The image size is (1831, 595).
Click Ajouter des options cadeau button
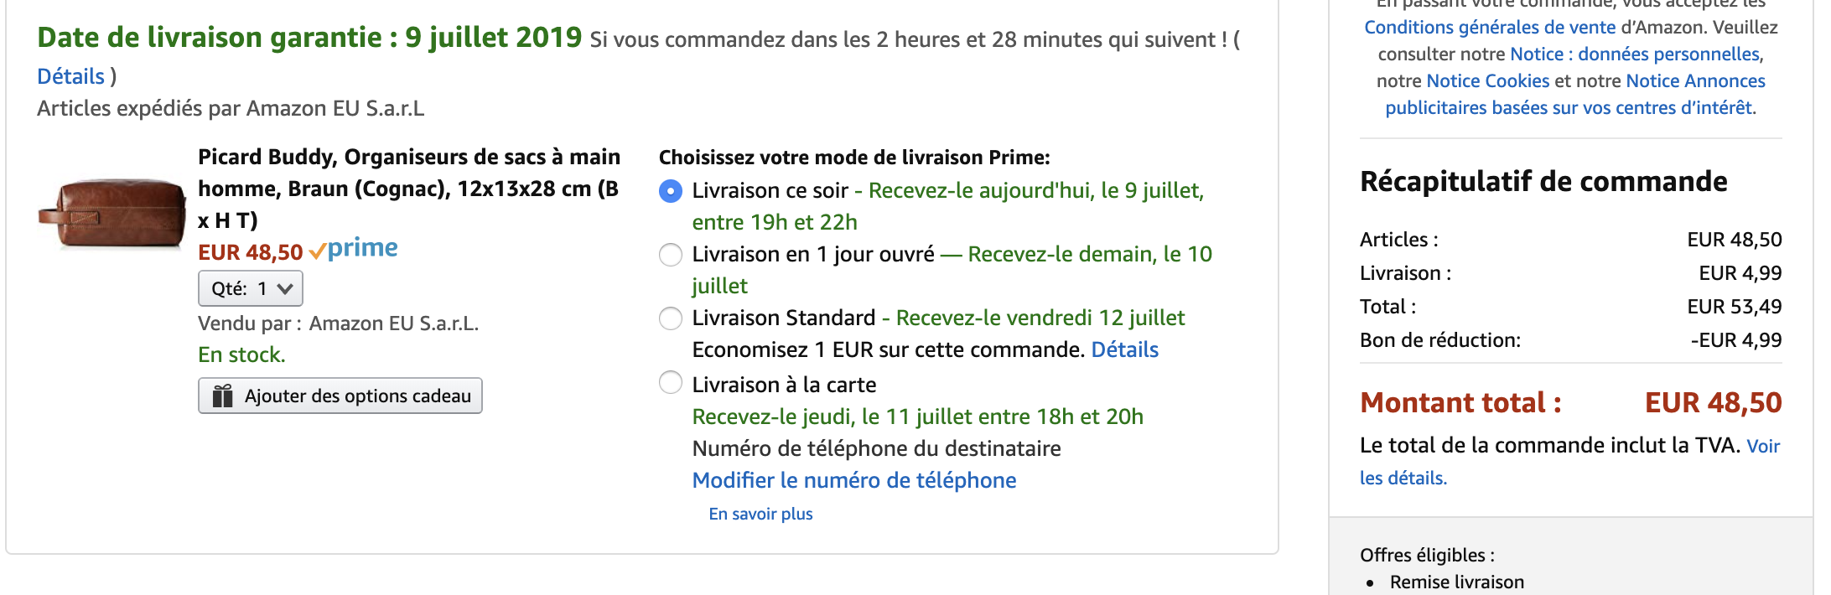(340, 396)
